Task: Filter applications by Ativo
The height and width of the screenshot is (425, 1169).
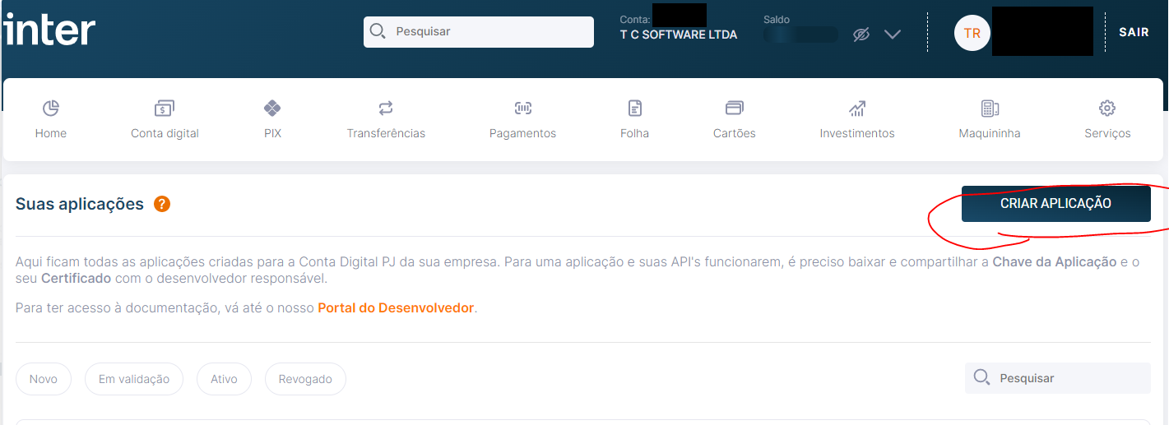Action: pyautogui.click(x=224, y=379)
